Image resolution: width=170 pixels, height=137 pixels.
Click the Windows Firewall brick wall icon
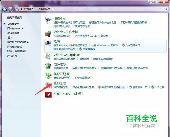click(48, 34)
